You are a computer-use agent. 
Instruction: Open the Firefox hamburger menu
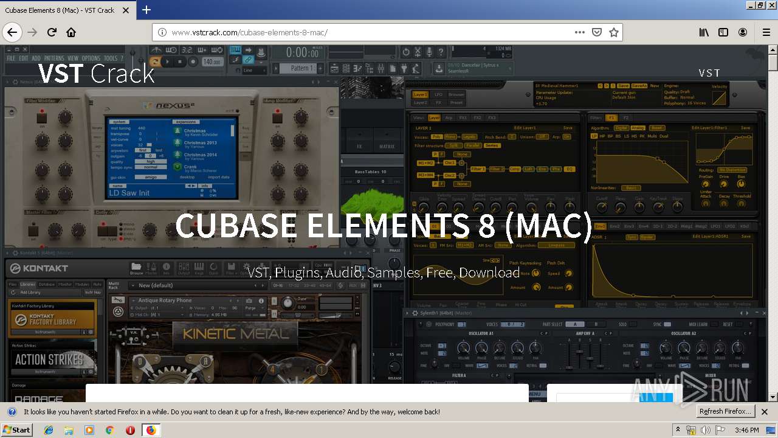point(766,32)
